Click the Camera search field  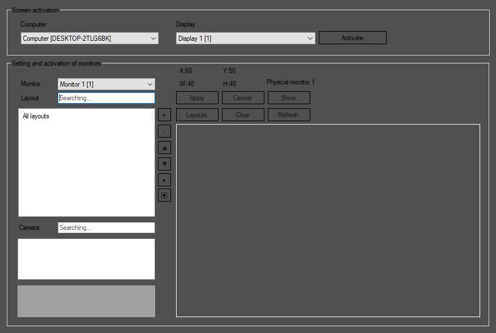[x=106, y=228]
